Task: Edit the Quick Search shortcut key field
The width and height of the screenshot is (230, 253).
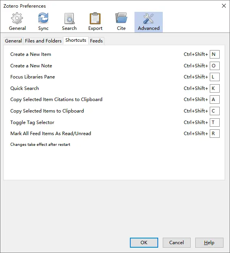Action: 215,88
